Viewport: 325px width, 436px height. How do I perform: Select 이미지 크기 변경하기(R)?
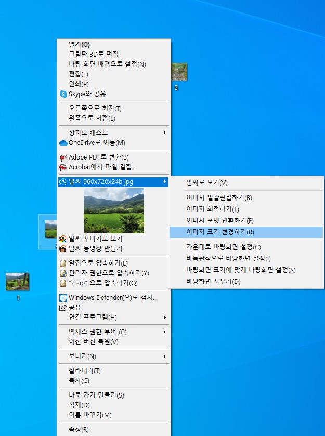tap(246, 232)
